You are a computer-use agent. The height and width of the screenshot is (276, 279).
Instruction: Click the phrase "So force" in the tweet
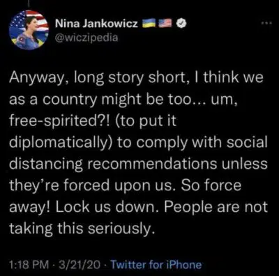[x=211, y=185]
